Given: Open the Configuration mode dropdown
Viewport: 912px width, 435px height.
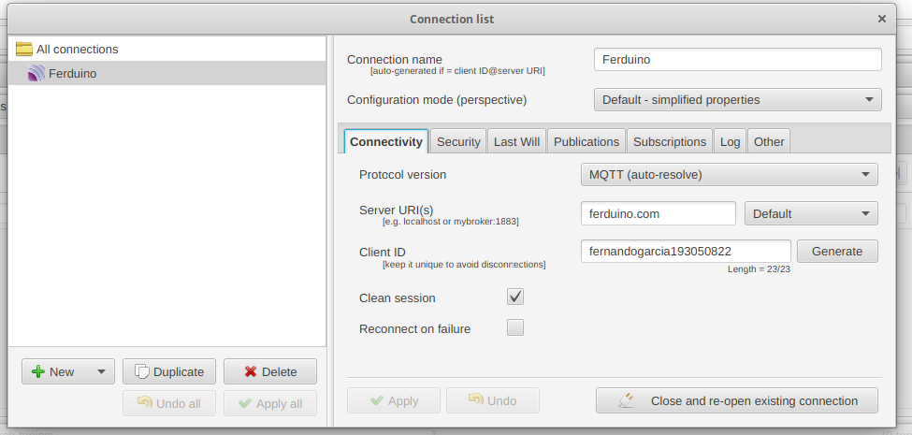Looking at the screenshot, I should pos(737,99).
